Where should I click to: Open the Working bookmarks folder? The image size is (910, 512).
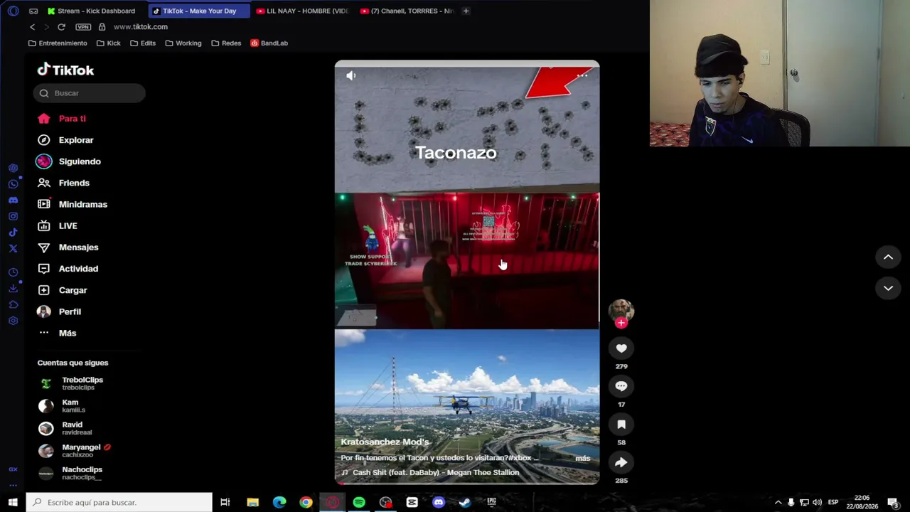click(x=183, y=43)
